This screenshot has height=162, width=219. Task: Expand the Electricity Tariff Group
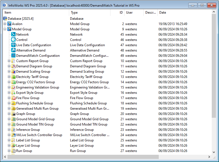(9, 77)
